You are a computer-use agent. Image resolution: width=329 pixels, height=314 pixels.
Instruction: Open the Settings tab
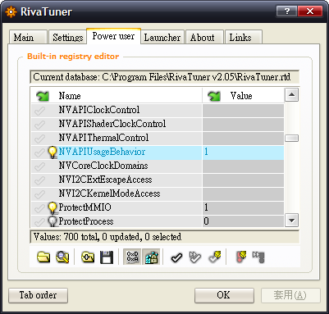click(67, 38)
